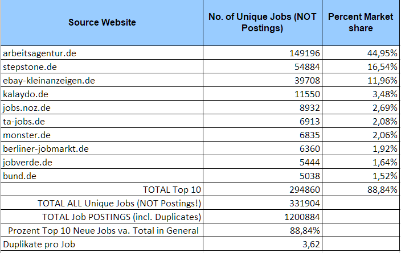
Task: Click the Percent Market share header
Action: [x=361, y=23]
